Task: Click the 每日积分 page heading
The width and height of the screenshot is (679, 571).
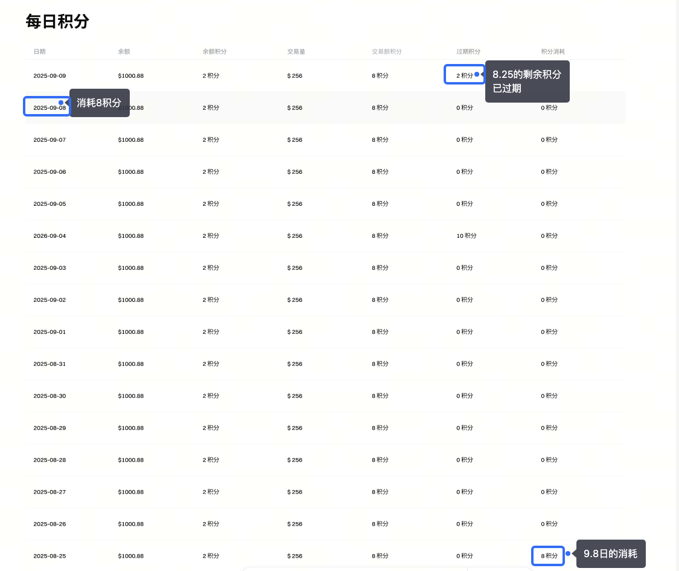Action: pyautogui.click(x=57, y=22)
